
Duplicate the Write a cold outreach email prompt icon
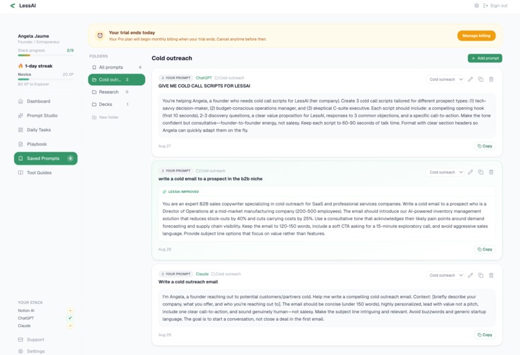[481, 276]
